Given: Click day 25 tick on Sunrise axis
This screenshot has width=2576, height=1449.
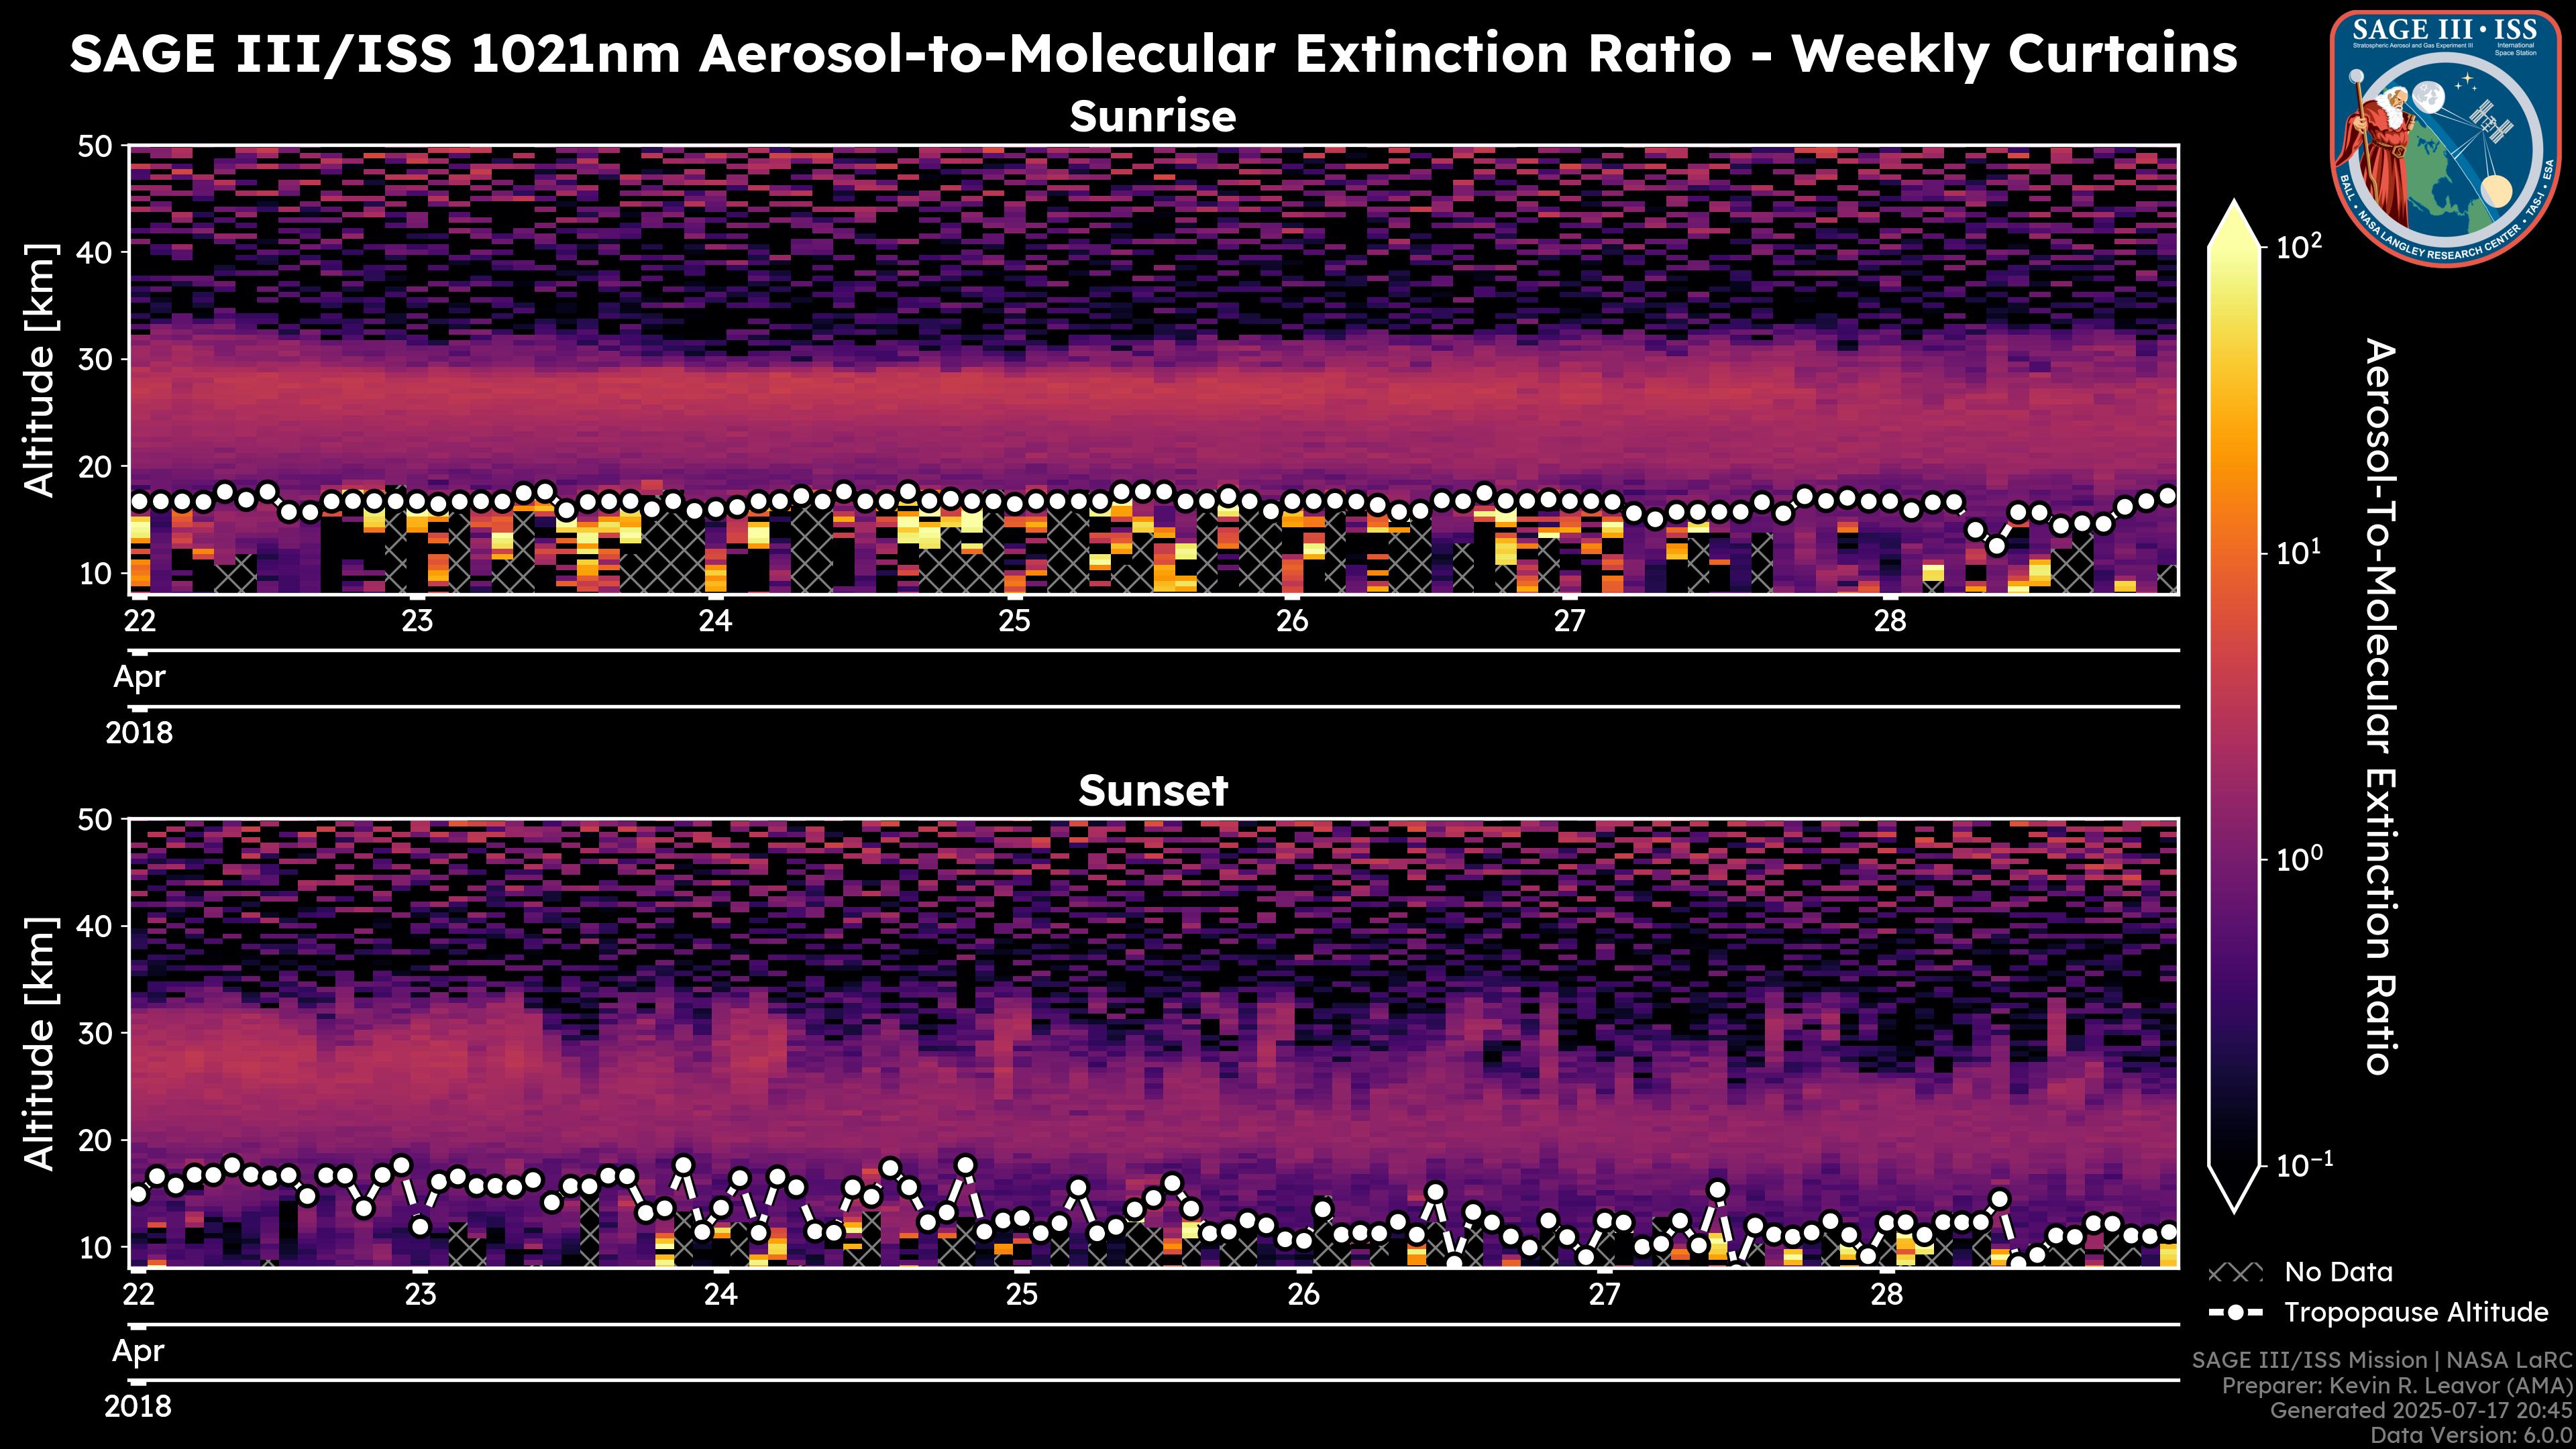Looking at the screenshot, I should (1014, 621).
